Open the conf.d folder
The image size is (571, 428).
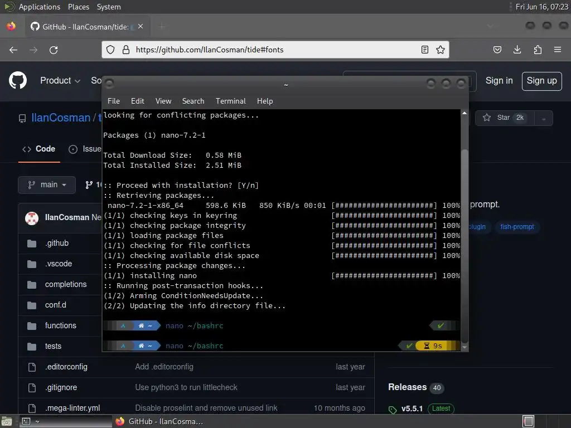click(x=56, y=305)
